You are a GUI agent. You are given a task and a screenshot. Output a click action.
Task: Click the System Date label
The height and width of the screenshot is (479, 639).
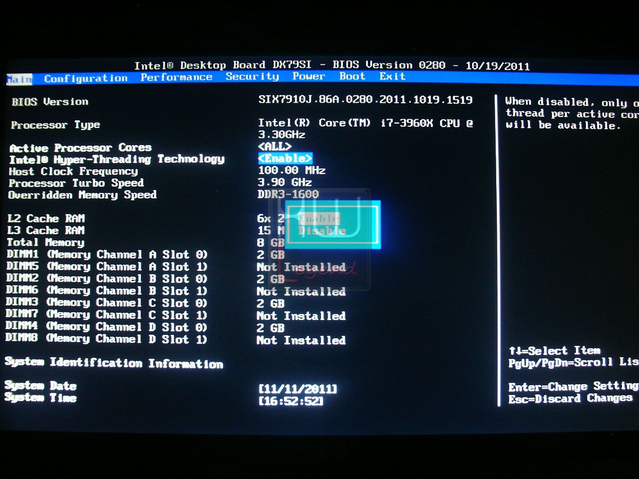coord(40,386)
